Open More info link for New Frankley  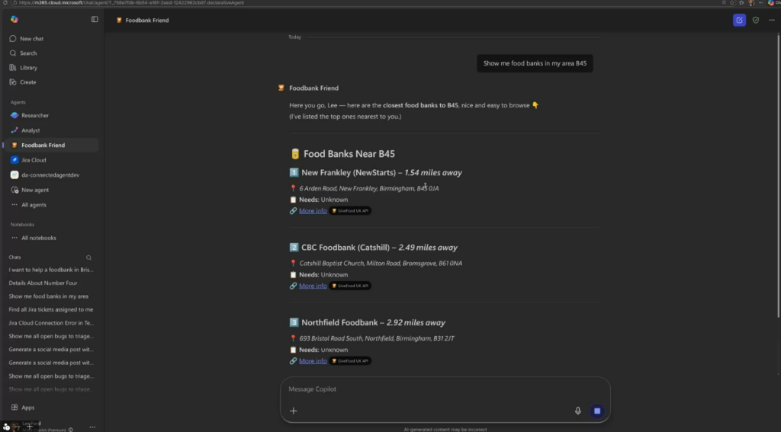pos(313,211)
